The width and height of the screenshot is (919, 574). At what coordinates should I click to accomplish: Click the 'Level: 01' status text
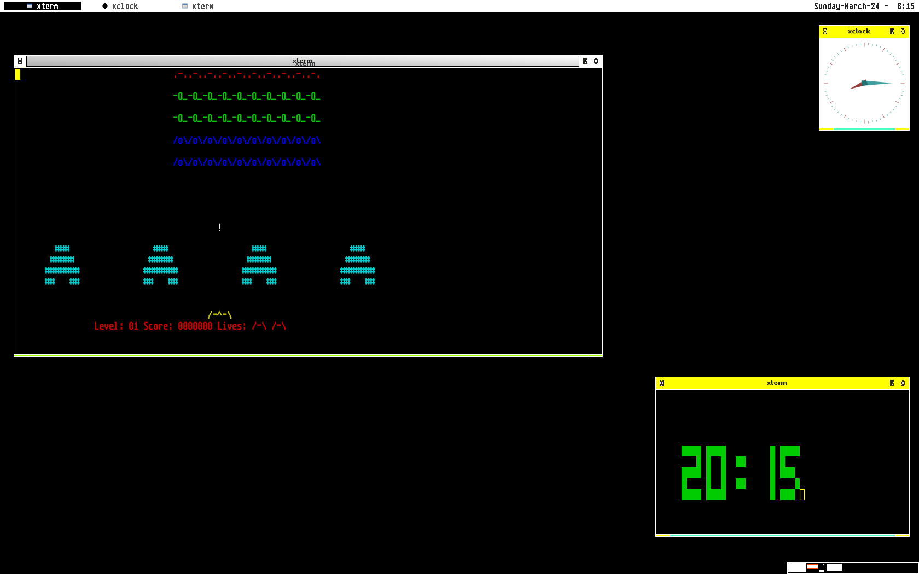tap(116, 326)
